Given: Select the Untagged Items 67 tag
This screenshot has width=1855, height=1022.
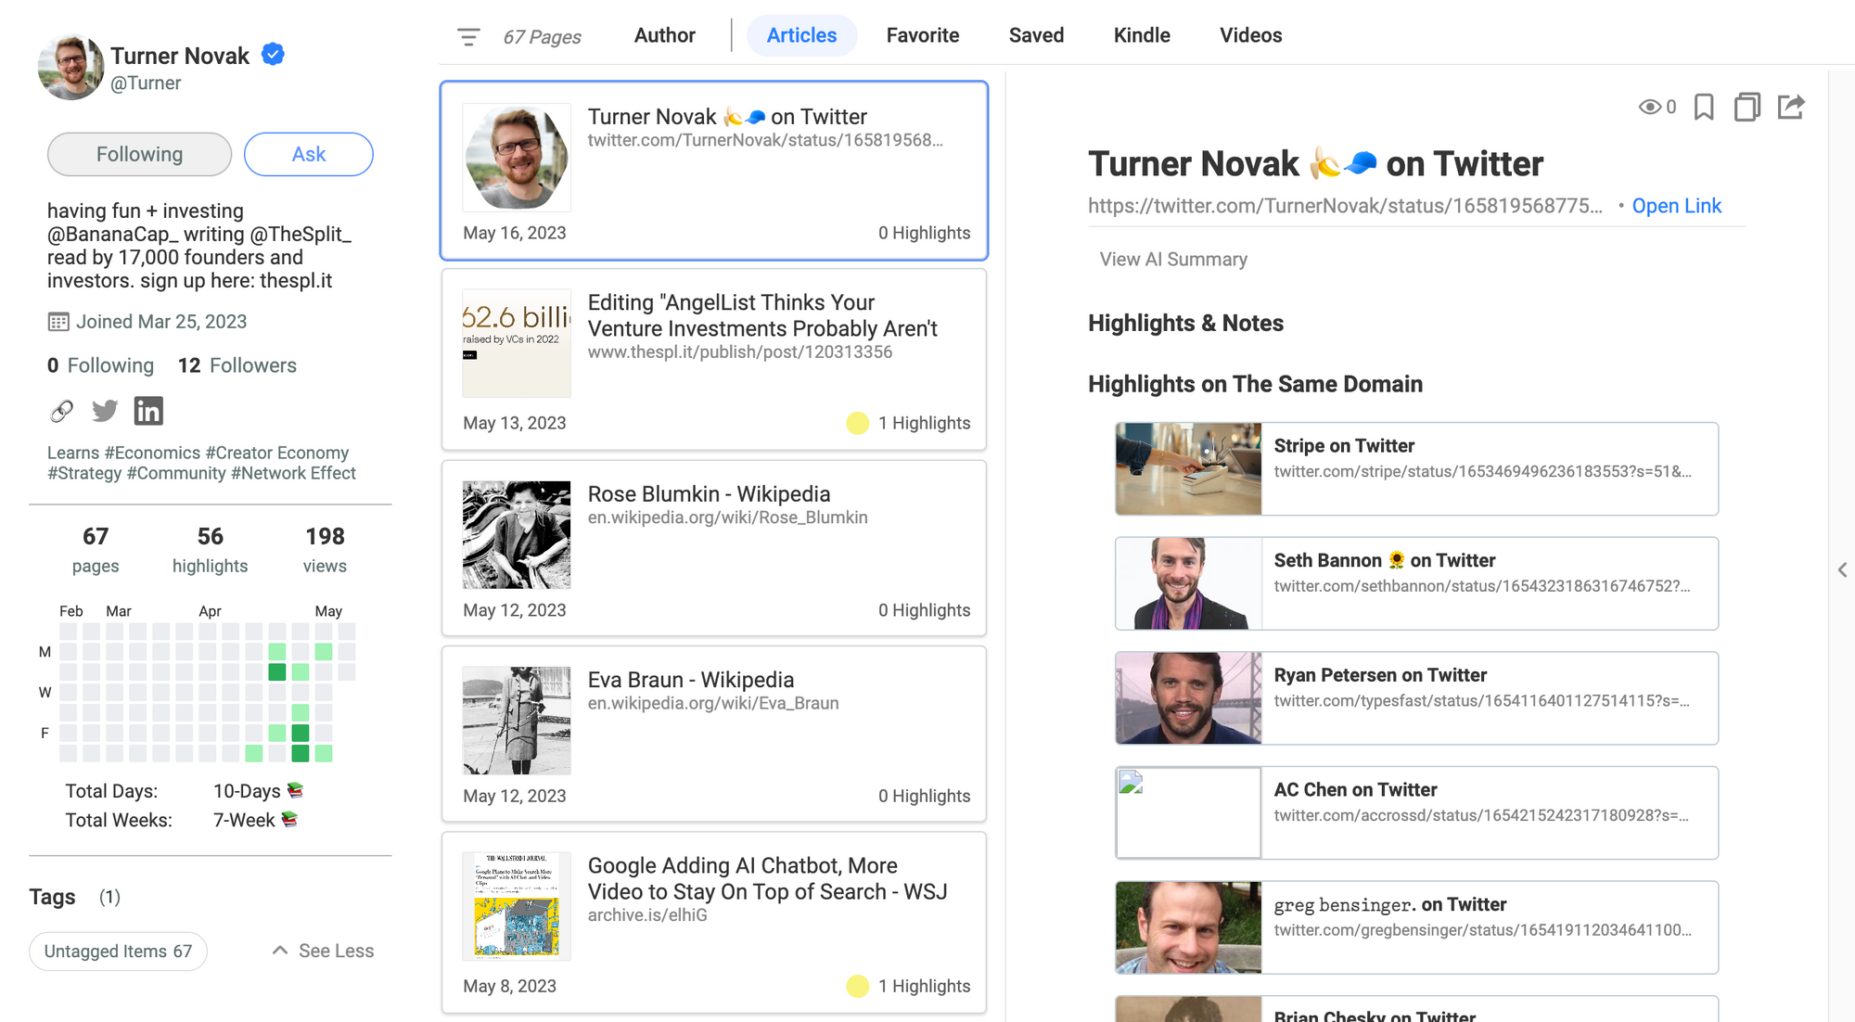Looking at the screenshot, I should [118, 951].
